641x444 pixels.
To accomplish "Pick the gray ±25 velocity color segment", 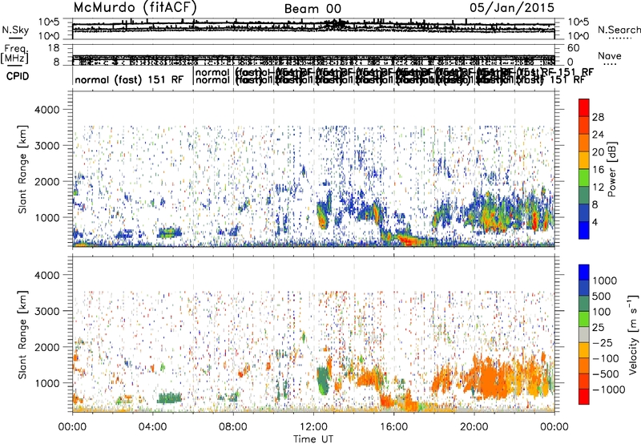I will [x=584, y=334].
